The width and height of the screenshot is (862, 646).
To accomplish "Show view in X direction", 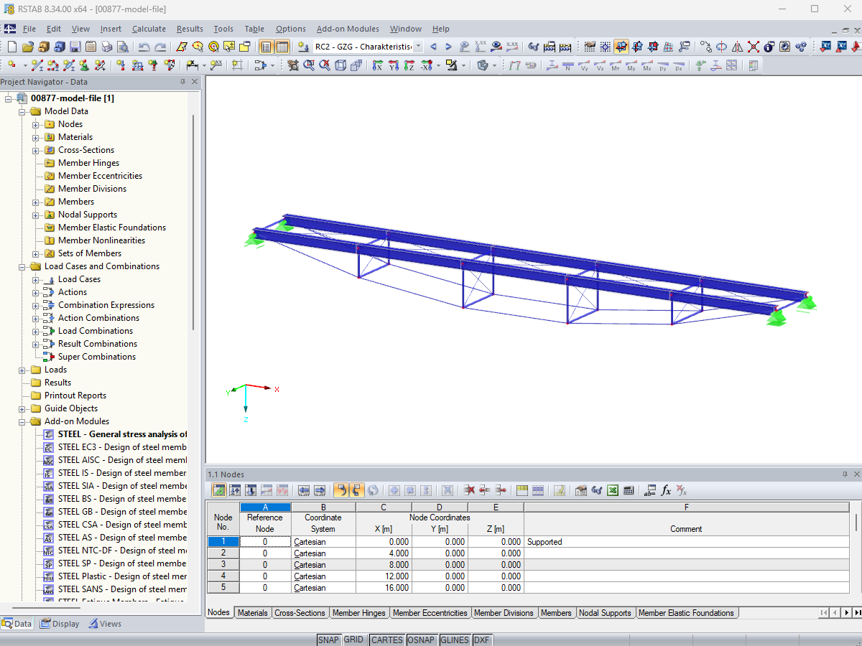I will click(377, 65).
